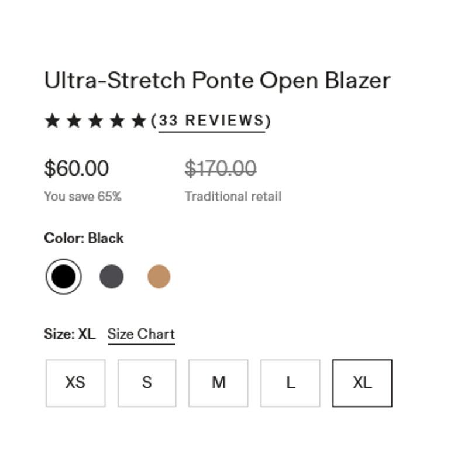This screenshot has height=468, width=468.
Task: Select size XS
Action: click(x=75, y=383)
